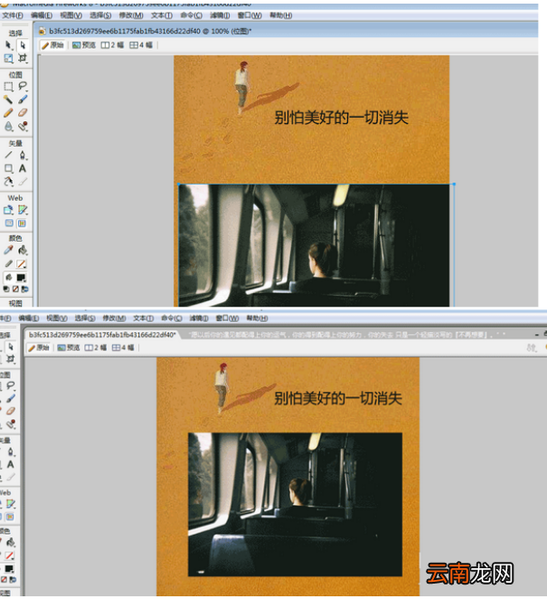The height and width of the screenshot is (599, 547).
Task: Select the Text tool in upper window
Action: pos(23,168)
